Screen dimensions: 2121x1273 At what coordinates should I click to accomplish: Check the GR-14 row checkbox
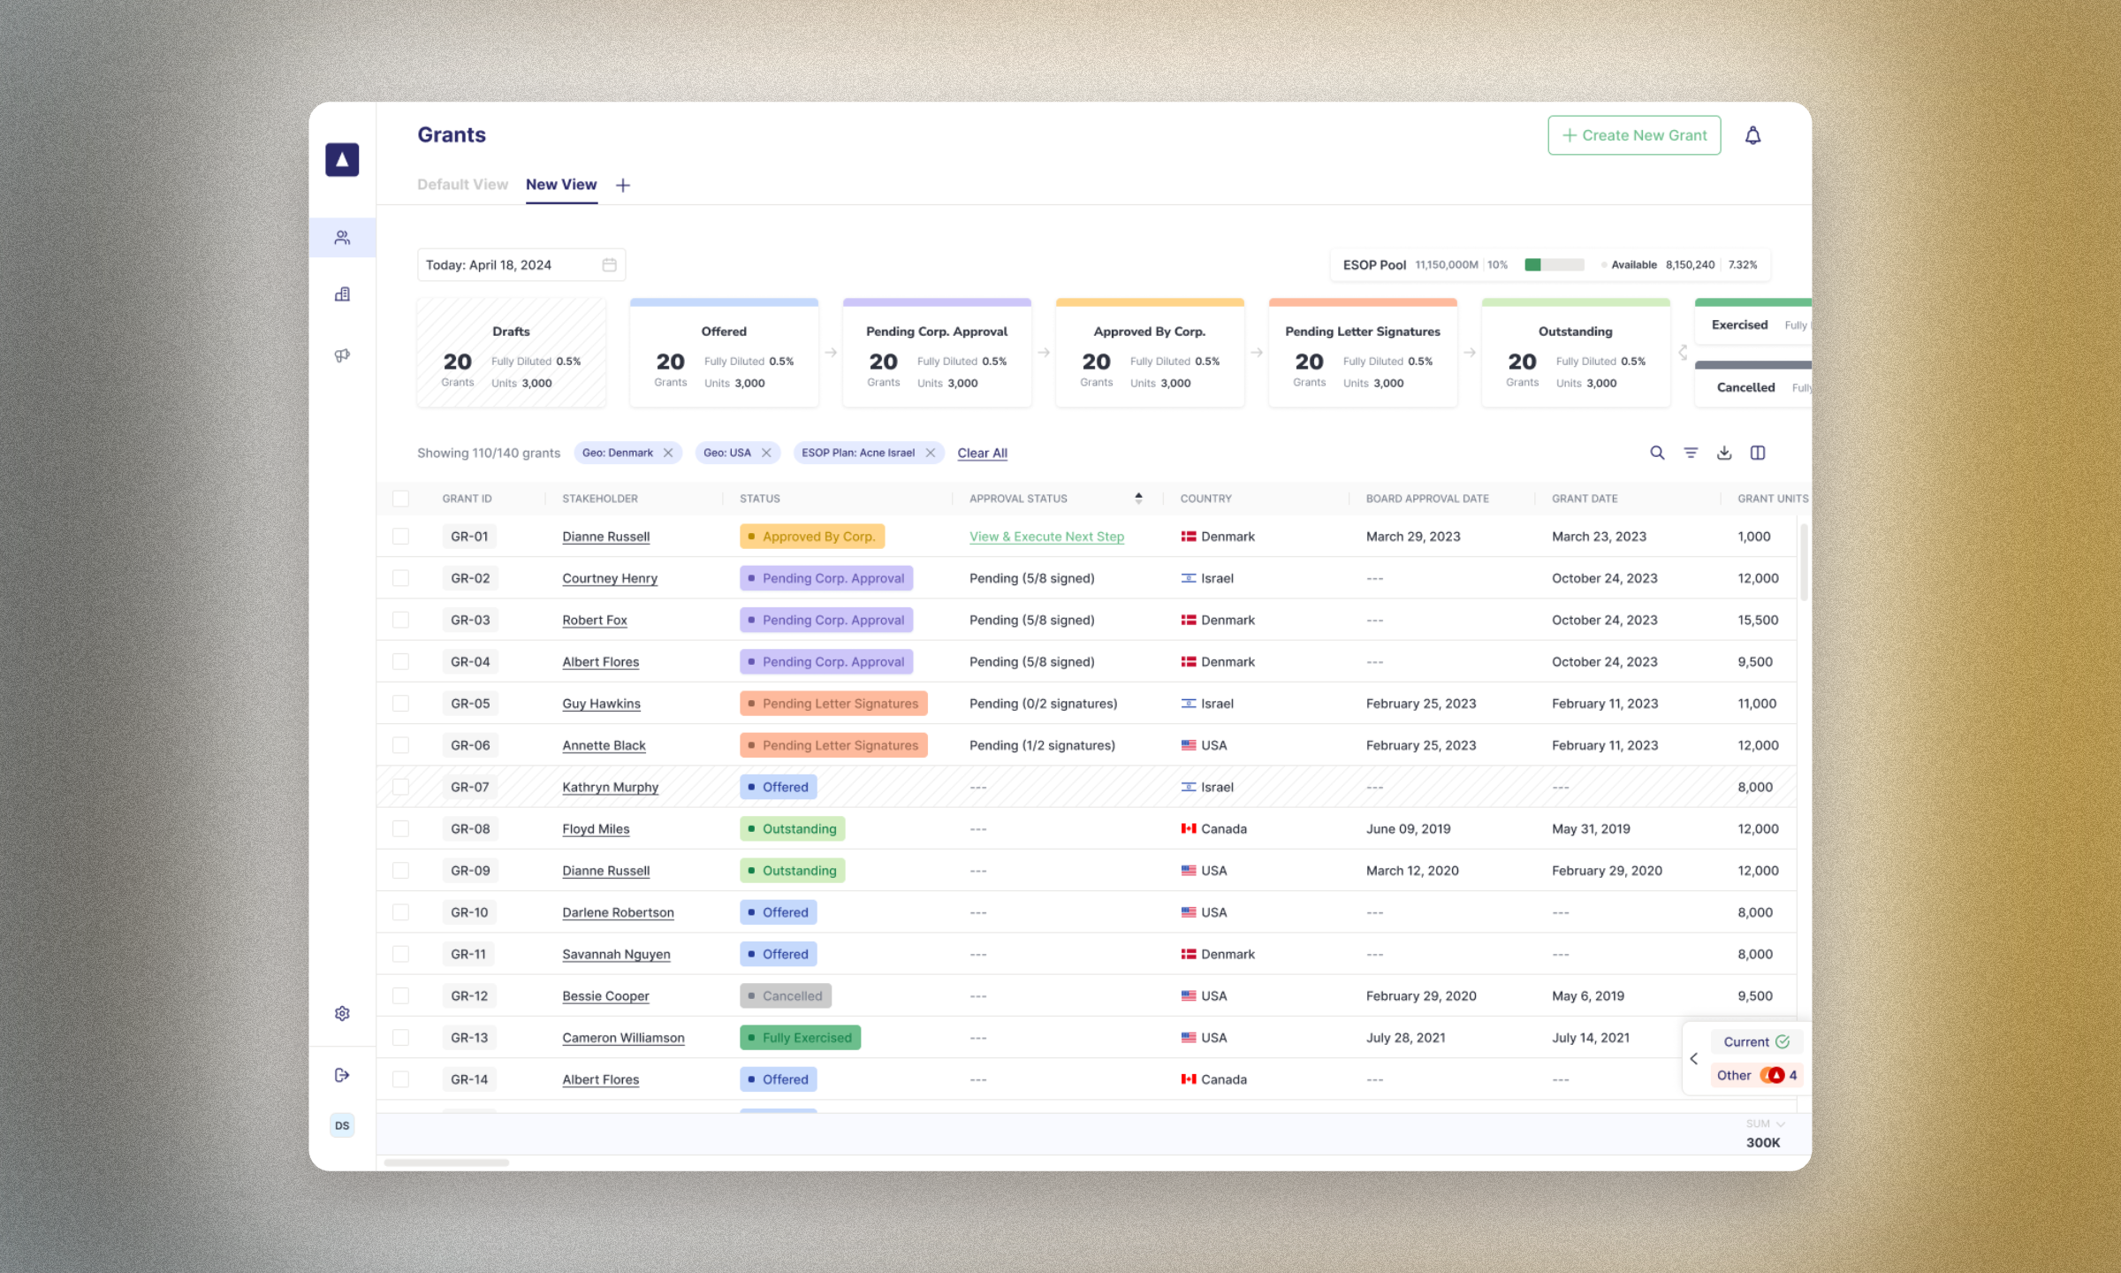(x=400, y=1079)
